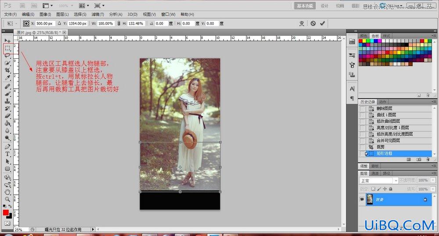
Task: Open 图像(I) menu
Action: point(45,14)
